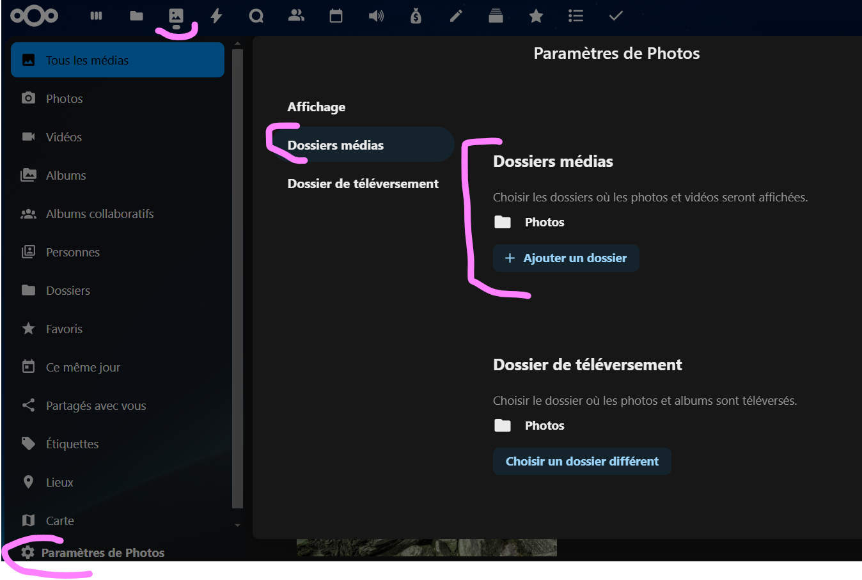Open the Nextcloud Files app icon
This screenshot has width=862, height=580.
pos(136,16)
